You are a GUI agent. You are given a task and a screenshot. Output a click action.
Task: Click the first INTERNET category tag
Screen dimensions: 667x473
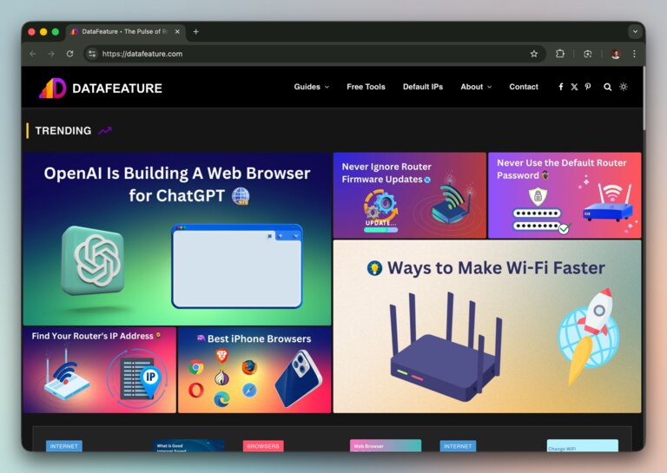[x=63, y=446]
